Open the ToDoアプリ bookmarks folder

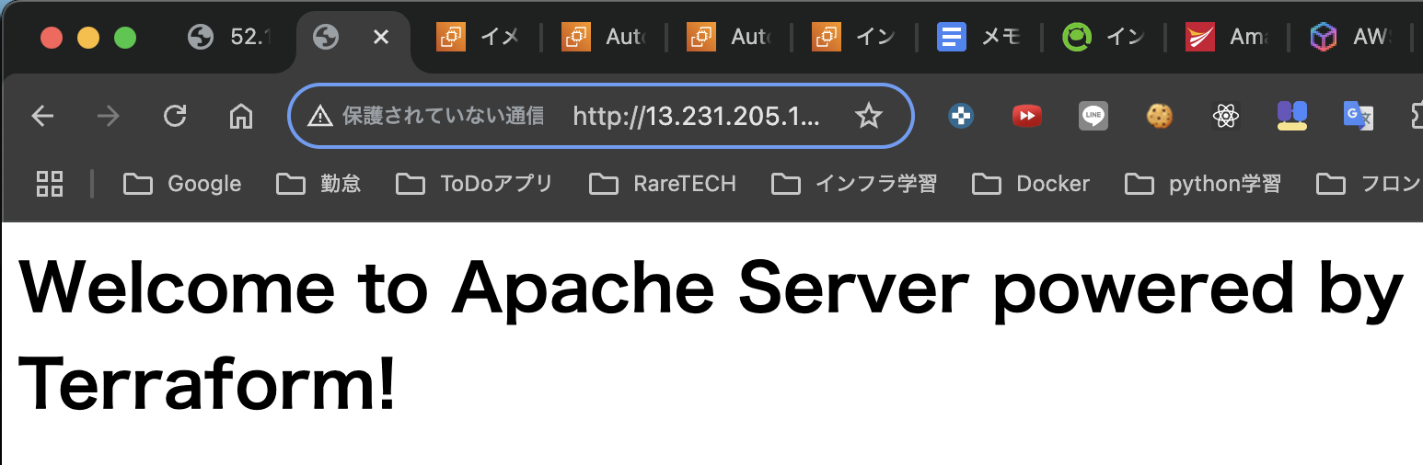pyautogui.click(x=474, y=184)
